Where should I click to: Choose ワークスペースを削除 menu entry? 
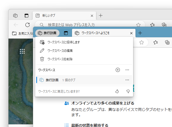coord(84,59)
